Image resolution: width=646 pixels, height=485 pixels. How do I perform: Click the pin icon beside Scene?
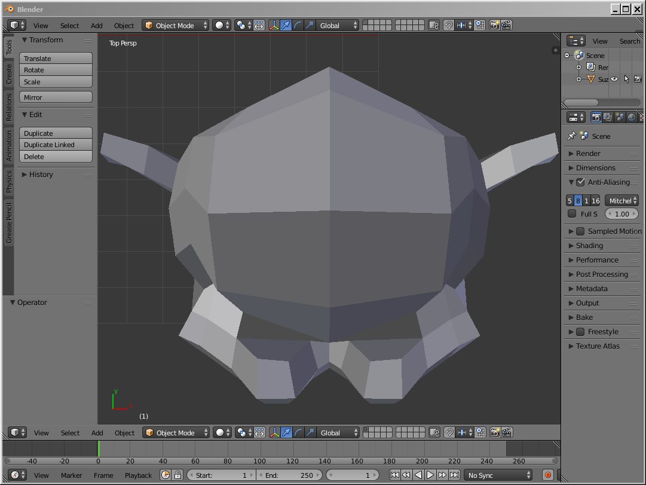coord(571,136)
